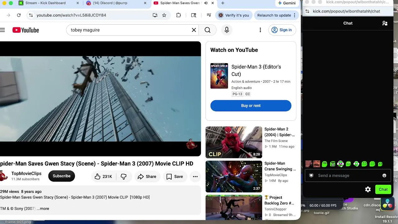398x224 pixels.
Task: Open the Spider-Man 2 (2004) video title
Action: click(x=280, y=132)
